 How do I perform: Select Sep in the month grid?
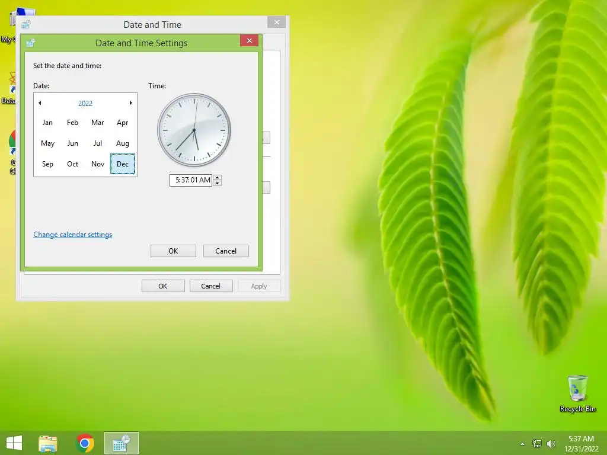(x=47, y=164)
